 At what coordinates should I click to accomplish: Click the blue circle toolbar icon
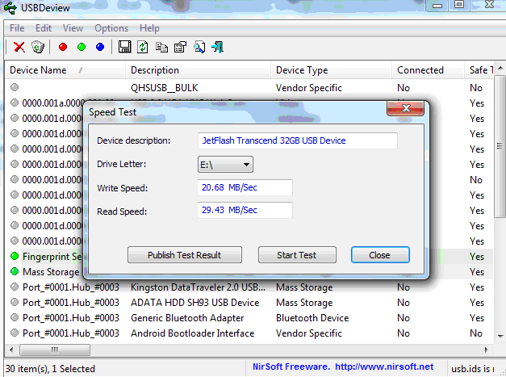pos(100,48)
